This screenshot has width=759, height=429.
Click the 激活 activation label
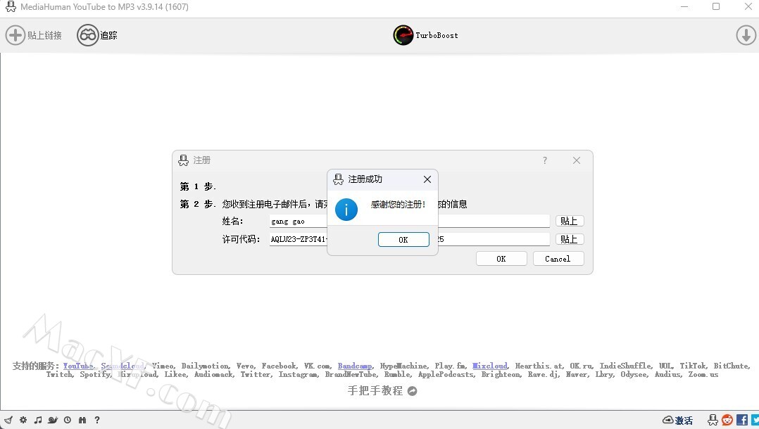(x=684, y=421)
